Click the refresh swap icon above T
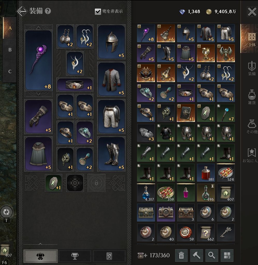 coord(6,212)
